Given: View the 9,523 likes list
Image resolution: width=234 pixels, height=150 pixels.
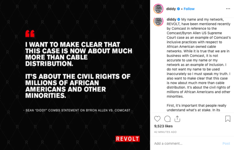Looking at the screenshot, I should pos(164,126).
